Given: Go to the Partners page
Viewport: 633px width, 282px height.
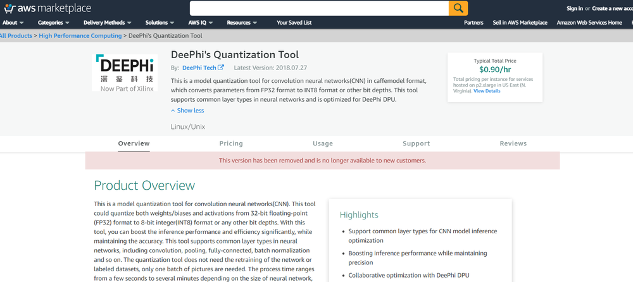Looking at the screenshot, I should tap(473, 23).
